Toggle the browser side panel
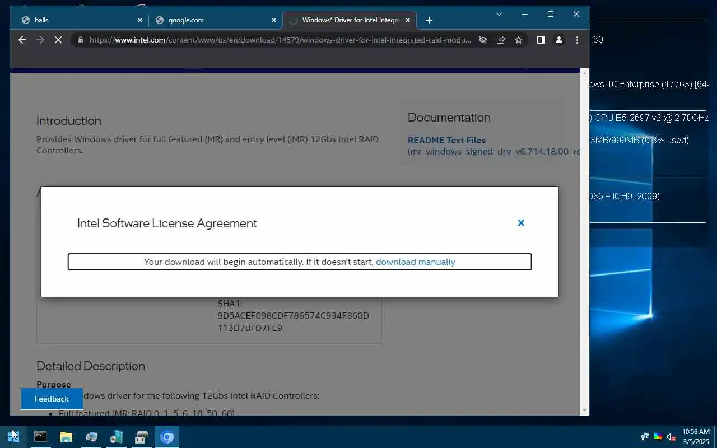The image size is (717, 448). (541, 40)
